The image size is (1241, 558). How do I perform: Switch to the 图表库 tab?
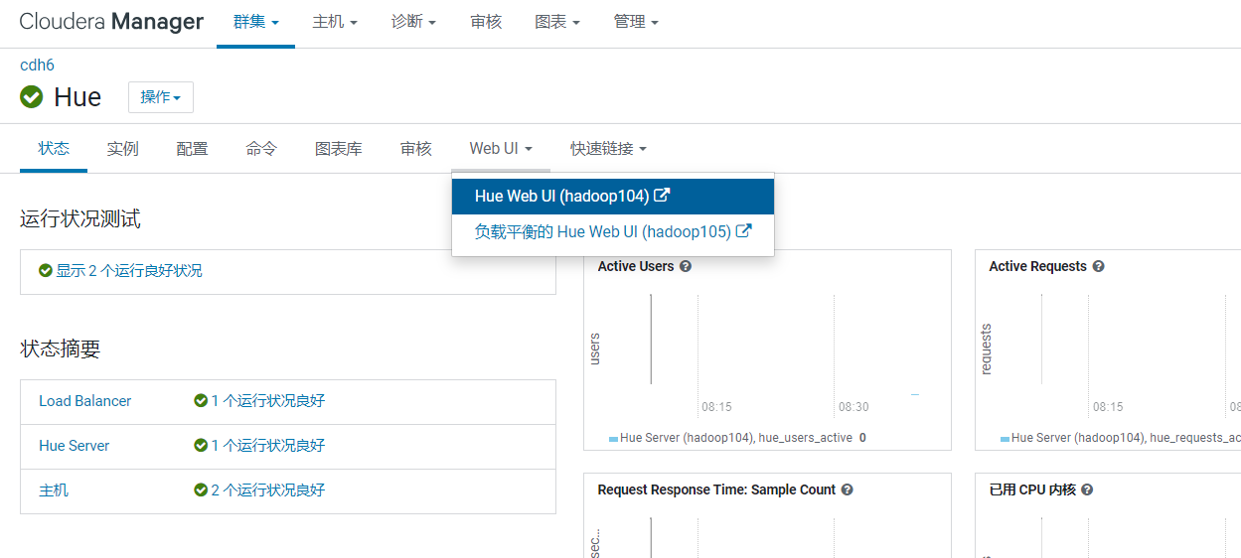[x=339, y=149]
